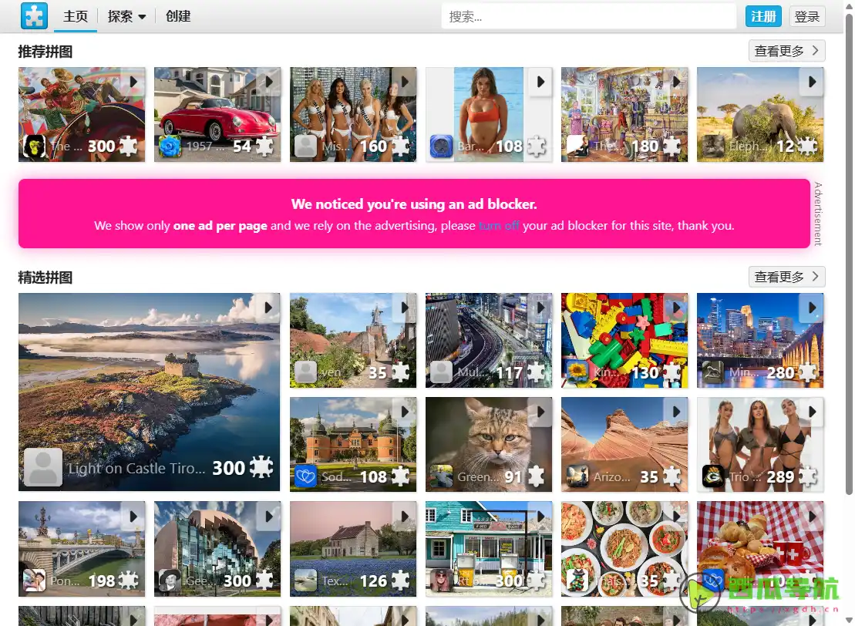The image size is (855, 626).
Task: Open the 创建 menu item
Action: click(x=178, y=16)
